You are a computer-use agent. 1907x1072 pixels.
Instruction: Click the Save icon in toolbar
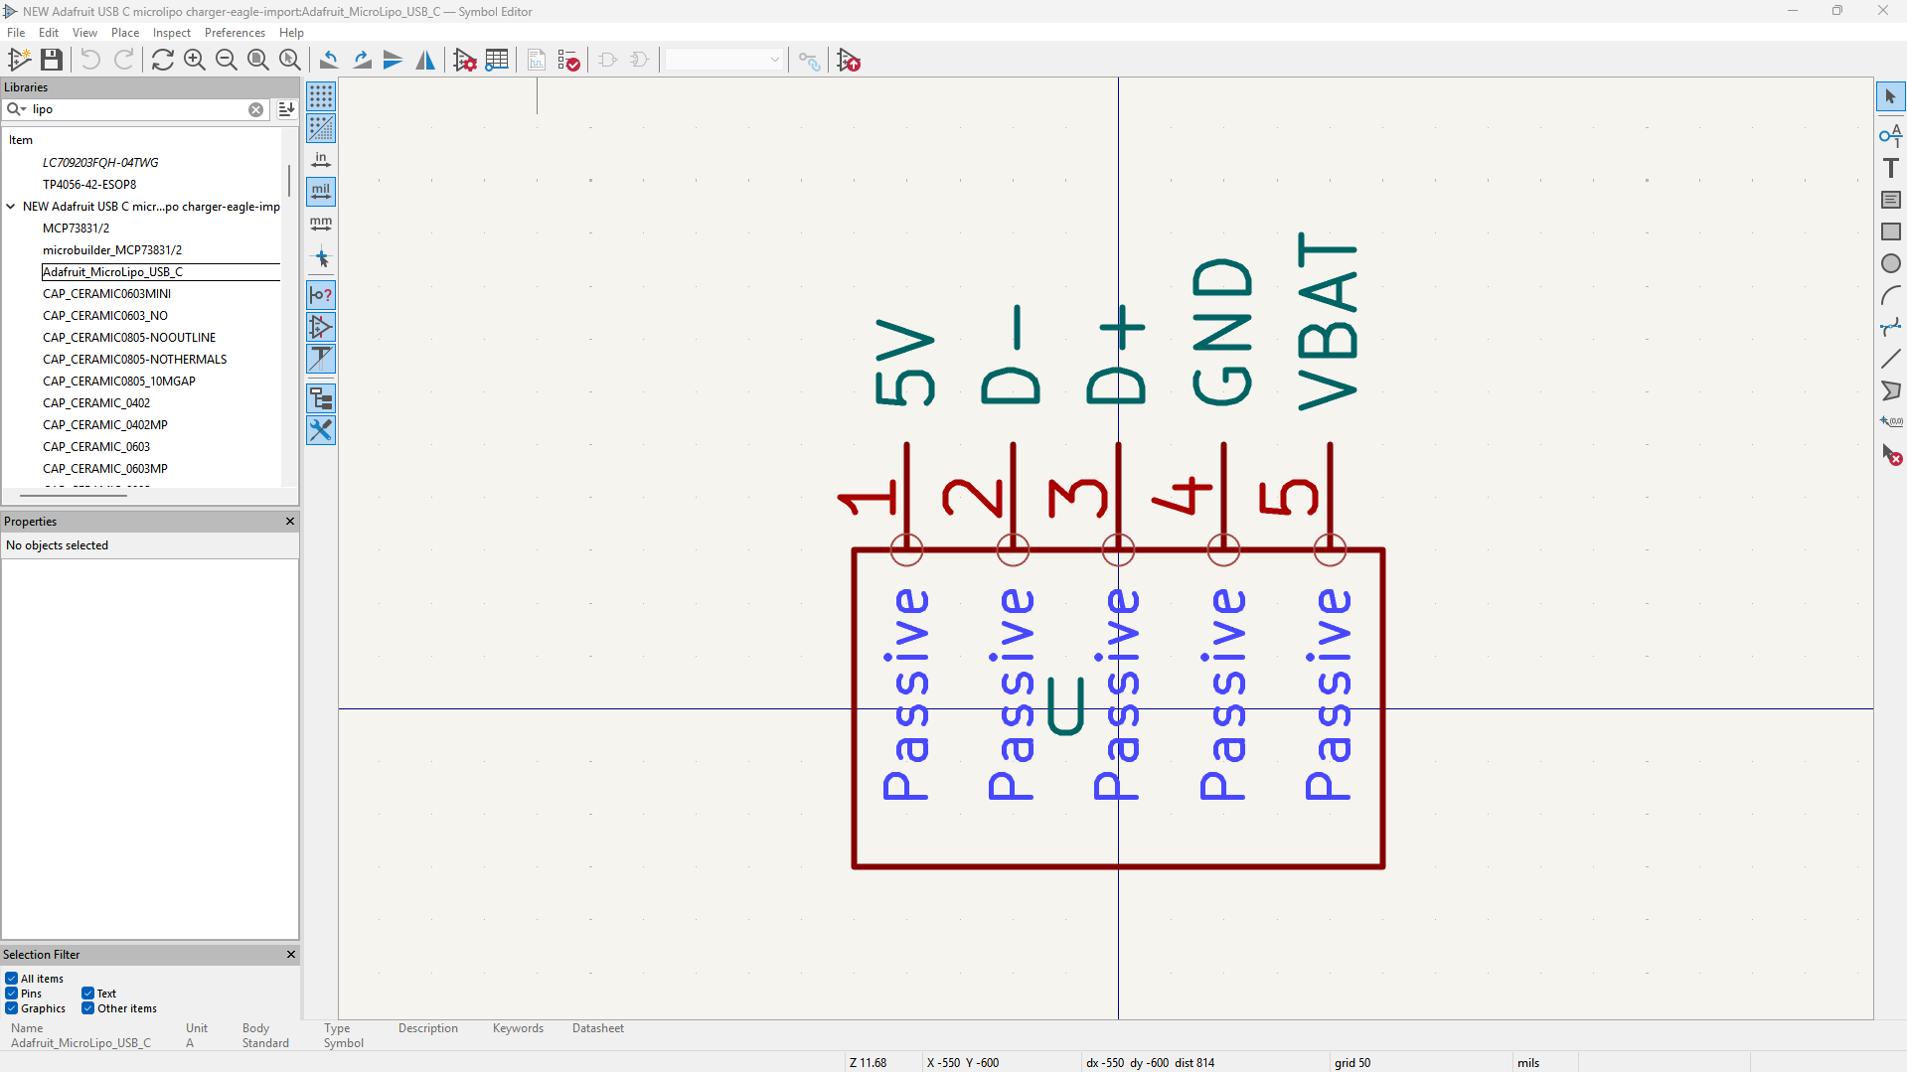point(52,60)
